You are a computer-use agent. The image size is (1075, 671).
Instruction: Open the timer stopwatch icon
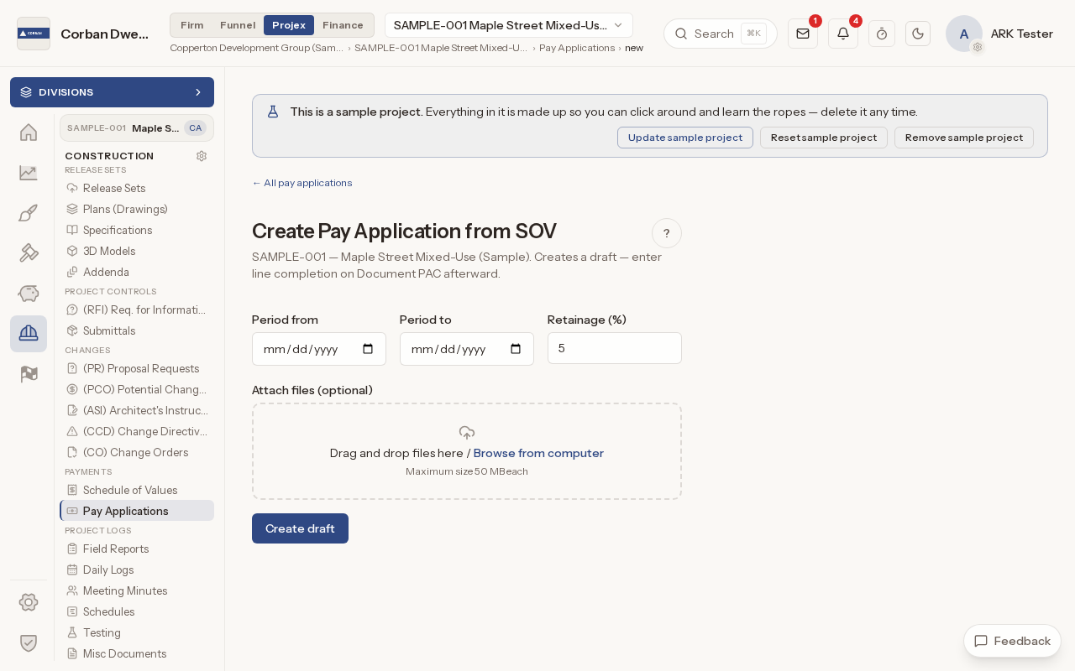point(882,34)
